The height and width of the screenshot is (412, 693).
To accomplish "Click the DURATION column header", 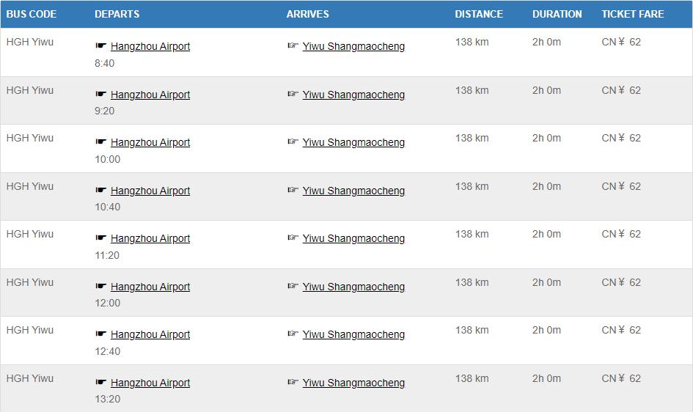I will click(x=557, y=14).
